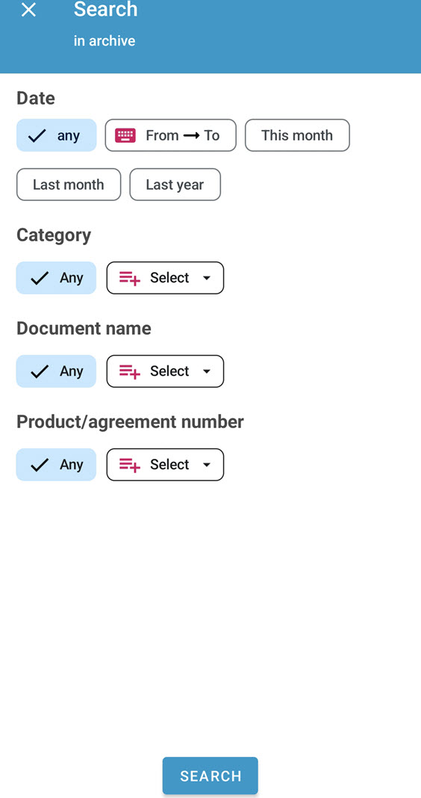Toggle the Date 'any' filter chip
Image resolution: width=421 pixels, height=798 pixels.
(57, 135)
